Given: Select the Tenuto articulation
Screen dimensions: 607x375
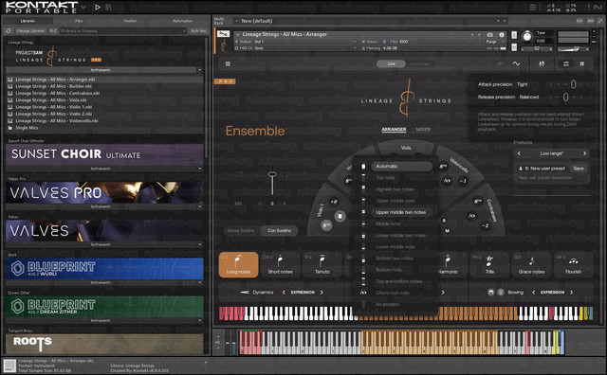Looking at the screenshot, I should click(322, 265).
